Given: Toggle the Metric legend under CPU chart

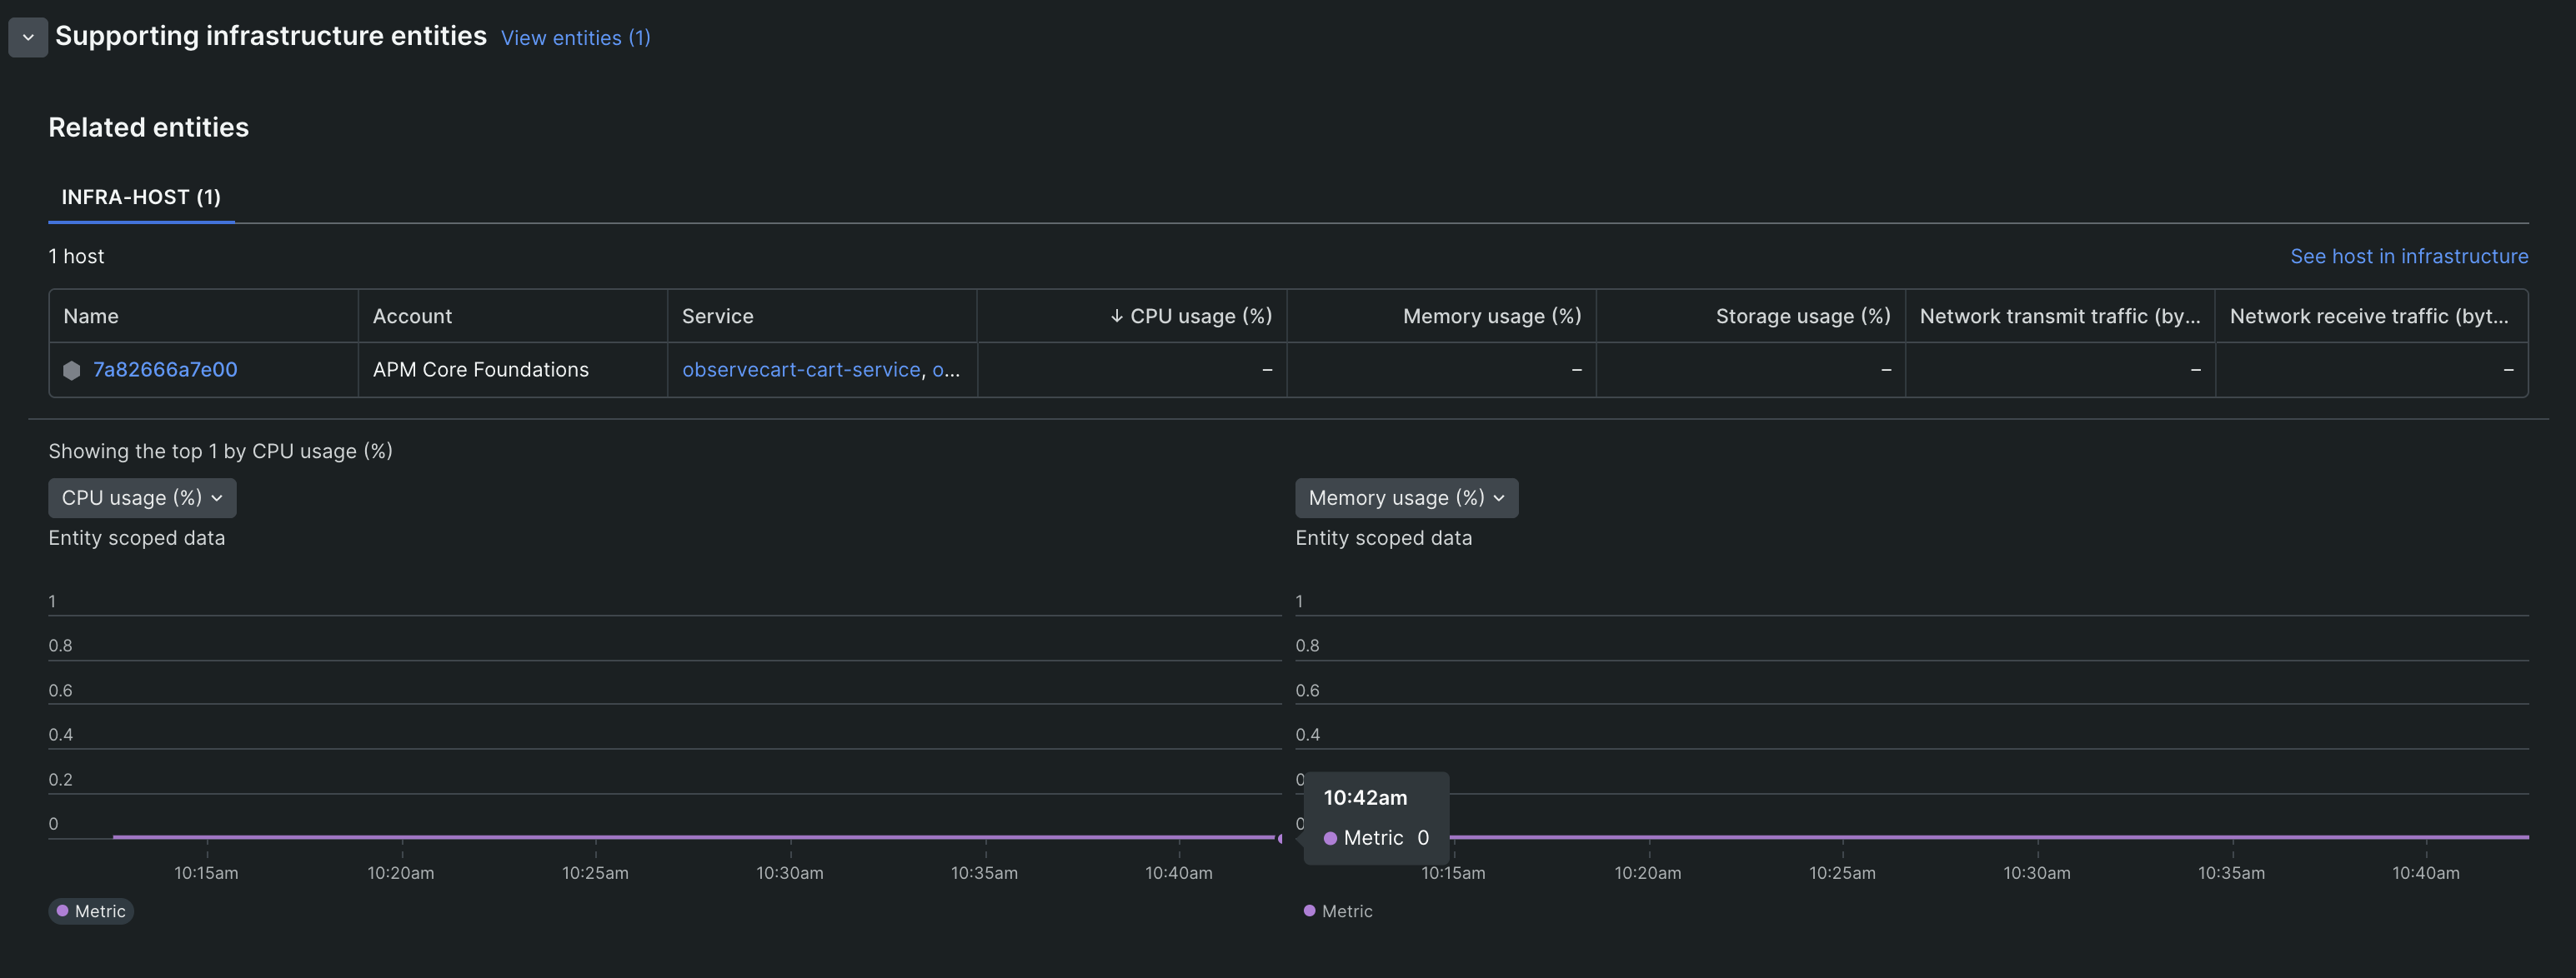Looking at the screenshot, I should point(91,911).
